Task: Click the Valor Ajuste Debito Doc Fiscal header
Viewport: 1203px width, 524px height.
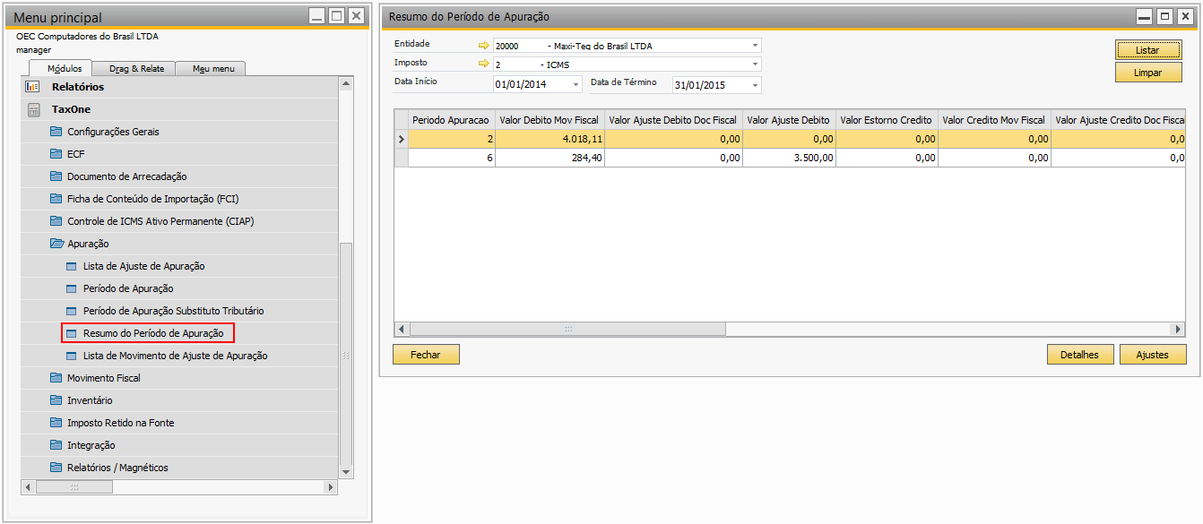Action: pos(673,119)
